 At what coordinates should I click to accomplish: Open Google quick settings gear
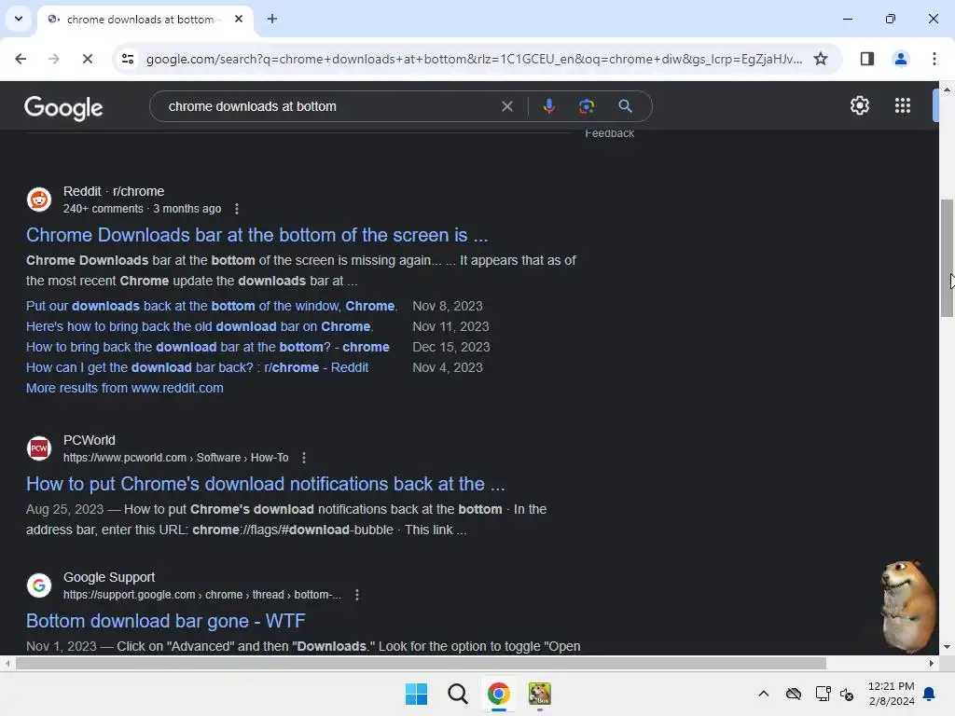(859, 106)
